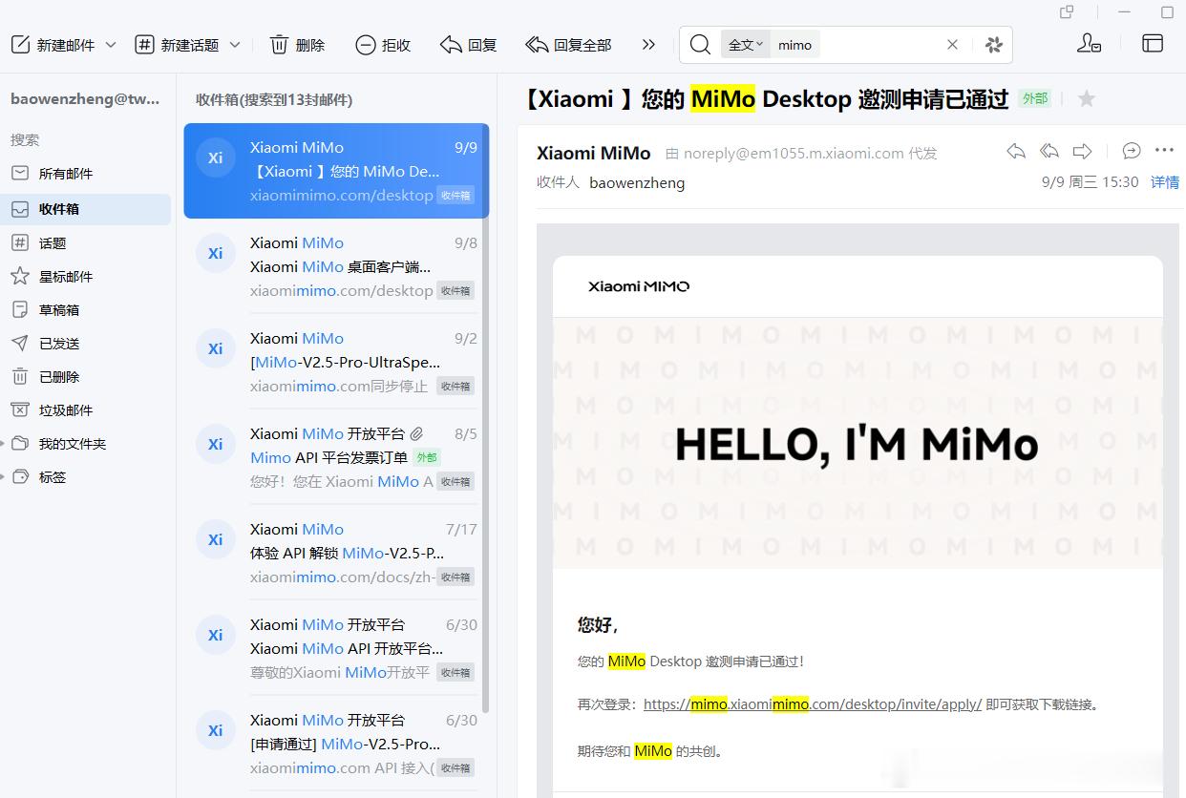
Task: Click the Xi avatar of the 7/17 email
Action: [215, 539]
